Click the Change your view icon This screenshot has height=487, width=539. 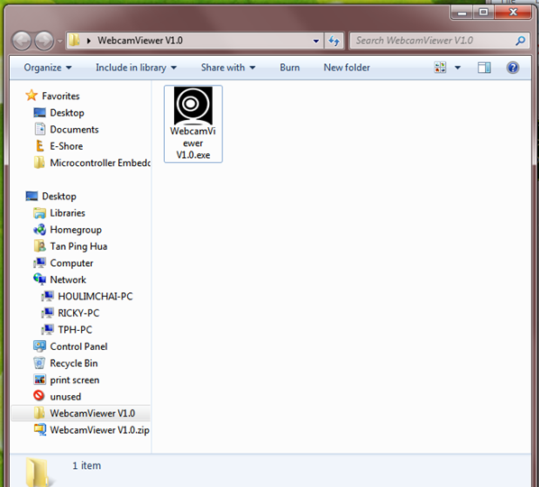point(440,68)
